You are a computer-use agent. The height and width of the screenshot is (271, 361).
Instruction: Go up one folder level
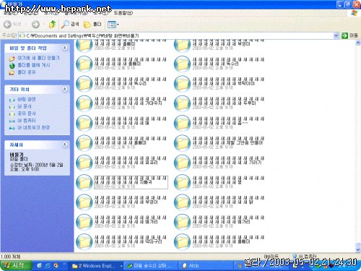coord(52,24)
